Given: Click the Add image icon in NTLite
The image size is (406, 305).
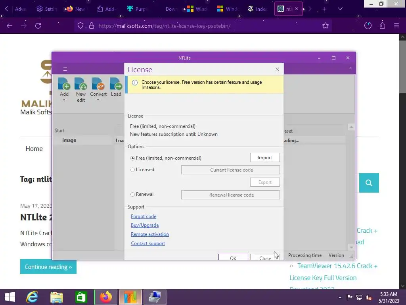Looking at the screenshot, I should tap(64, 84).
